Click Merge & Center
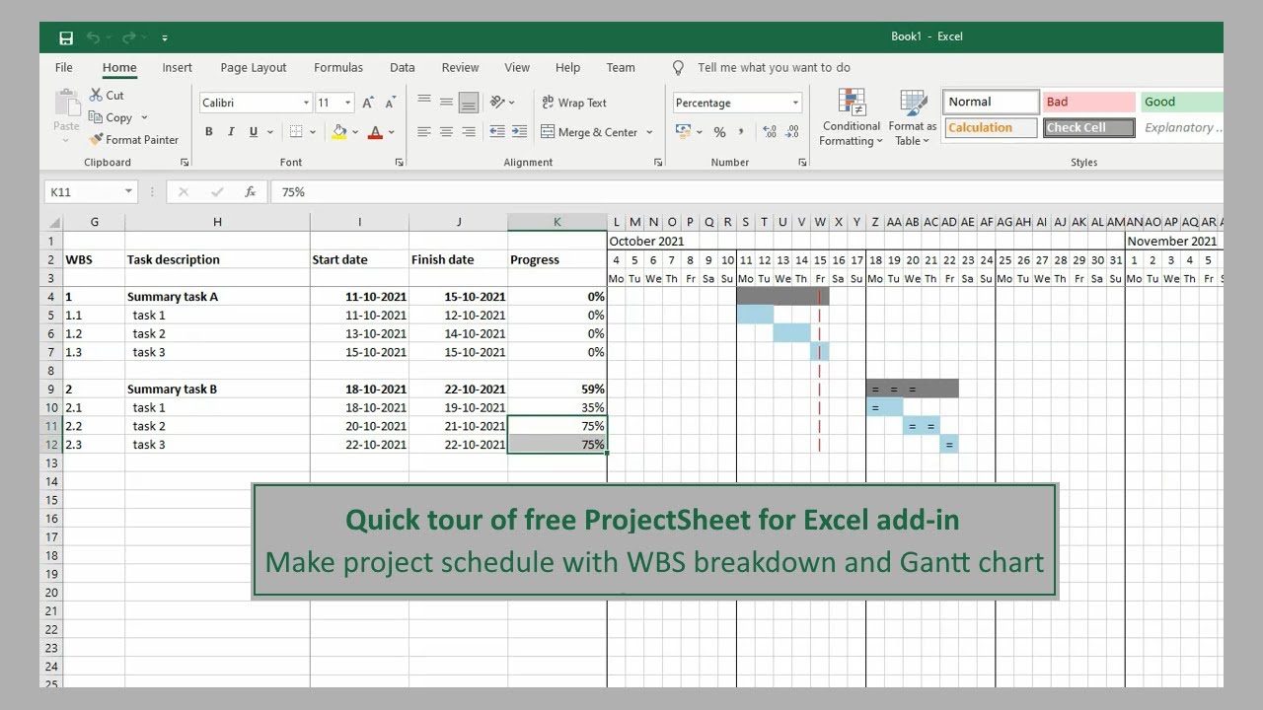Screen dimensions: 1263x710 (590, 132)
